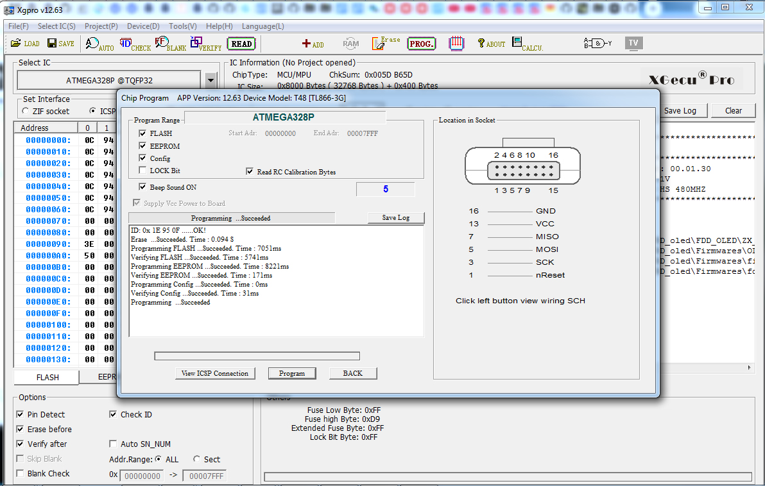Viewport: 765px width, 486px height.
Task: Disable Beep Sound ON checkbox
Action: tap(142, 187)
